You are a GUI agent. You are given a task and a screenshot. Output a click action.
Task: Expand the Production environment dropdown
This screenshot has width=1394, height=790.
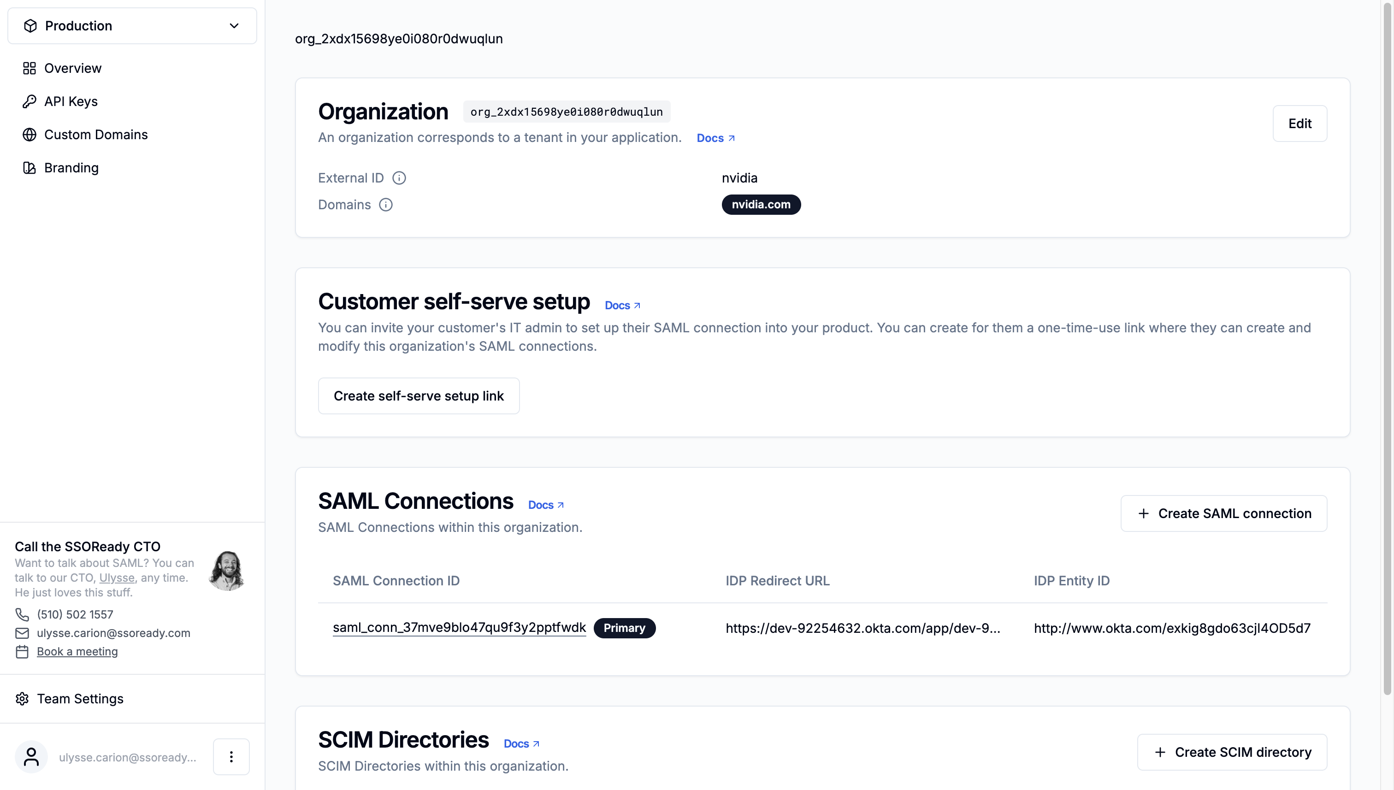(234, 25)
